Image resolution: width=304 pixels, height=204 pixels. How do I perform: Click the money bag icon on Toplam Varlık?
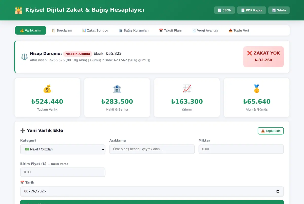click(x=47, y=89)
